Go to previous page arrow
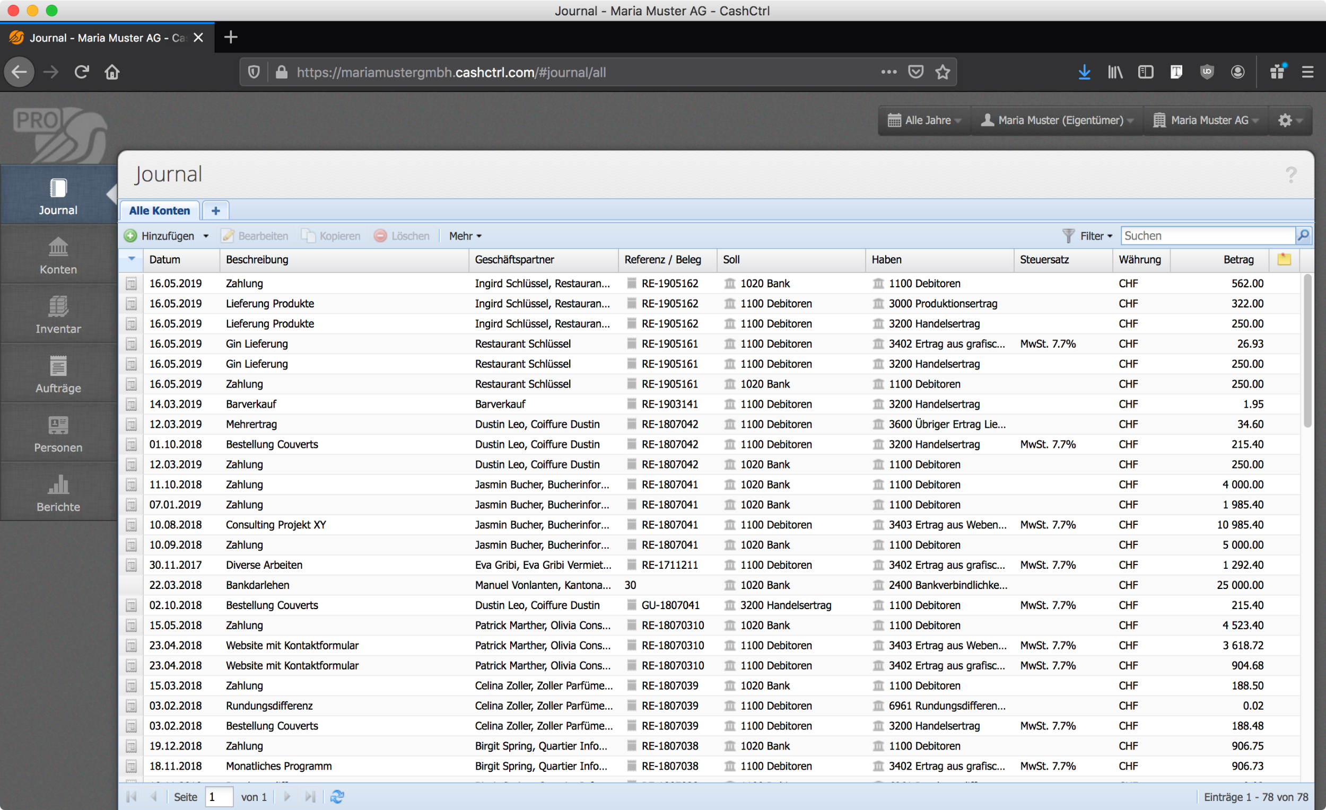This screenshot has width=1326, height=810. (x=154, y=797)
